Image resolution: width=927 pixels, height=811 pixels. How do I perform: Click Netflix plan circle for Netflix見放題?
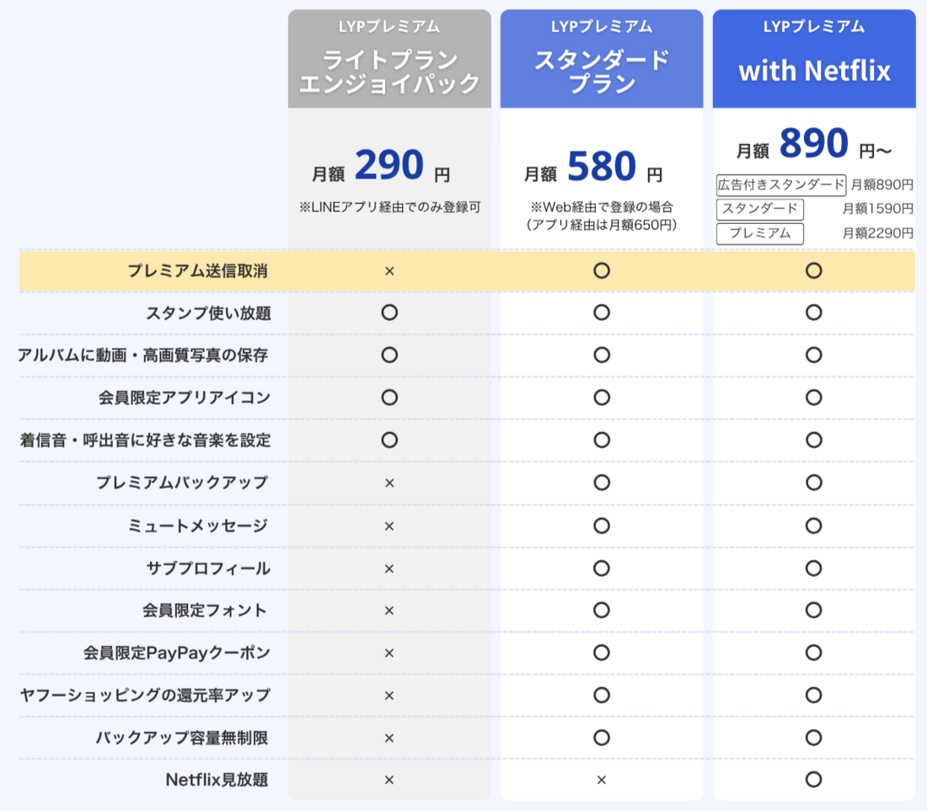point(814,780)
